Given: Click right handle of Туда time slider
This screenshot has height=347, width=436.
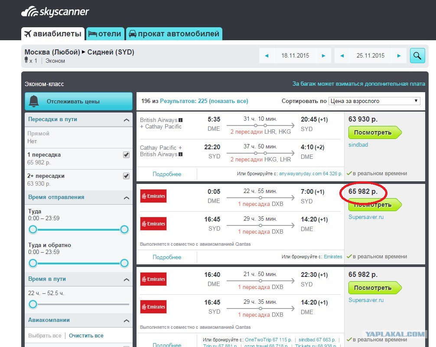Looking at the screenshot, I should pyautogui.click(x=124, y=229).
